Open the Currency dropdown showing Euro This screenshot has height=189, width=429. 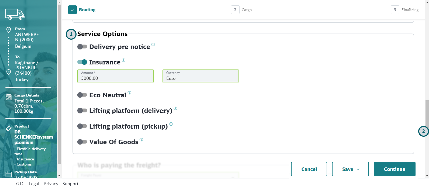[201, 76]
